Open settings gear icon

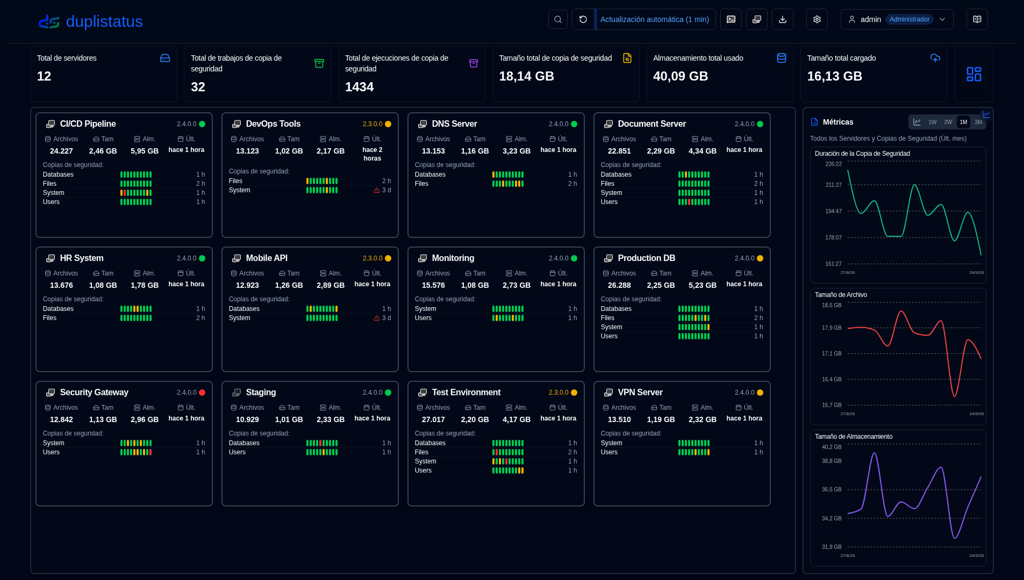(817, 19)
